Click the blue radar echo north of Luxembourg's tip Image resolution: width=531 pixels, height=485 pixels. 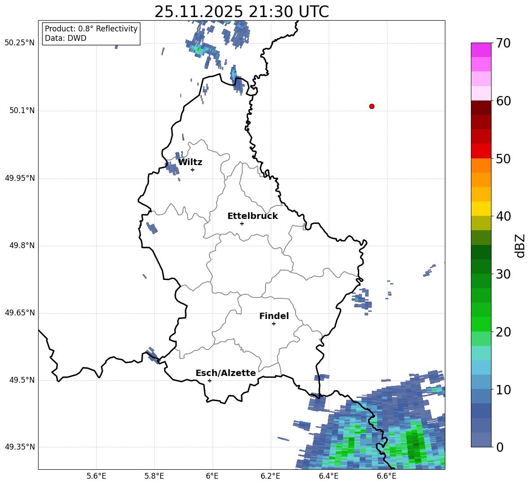237,80
